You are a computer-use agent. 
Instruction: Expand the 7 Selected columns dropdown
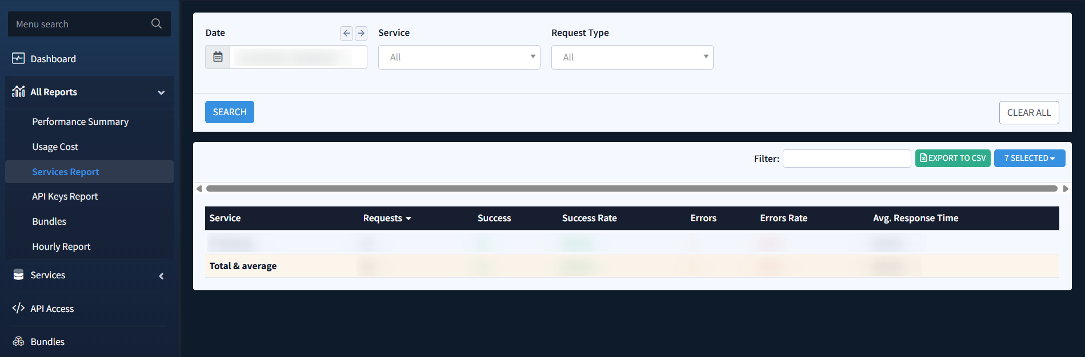click(x=1029, y=158)
